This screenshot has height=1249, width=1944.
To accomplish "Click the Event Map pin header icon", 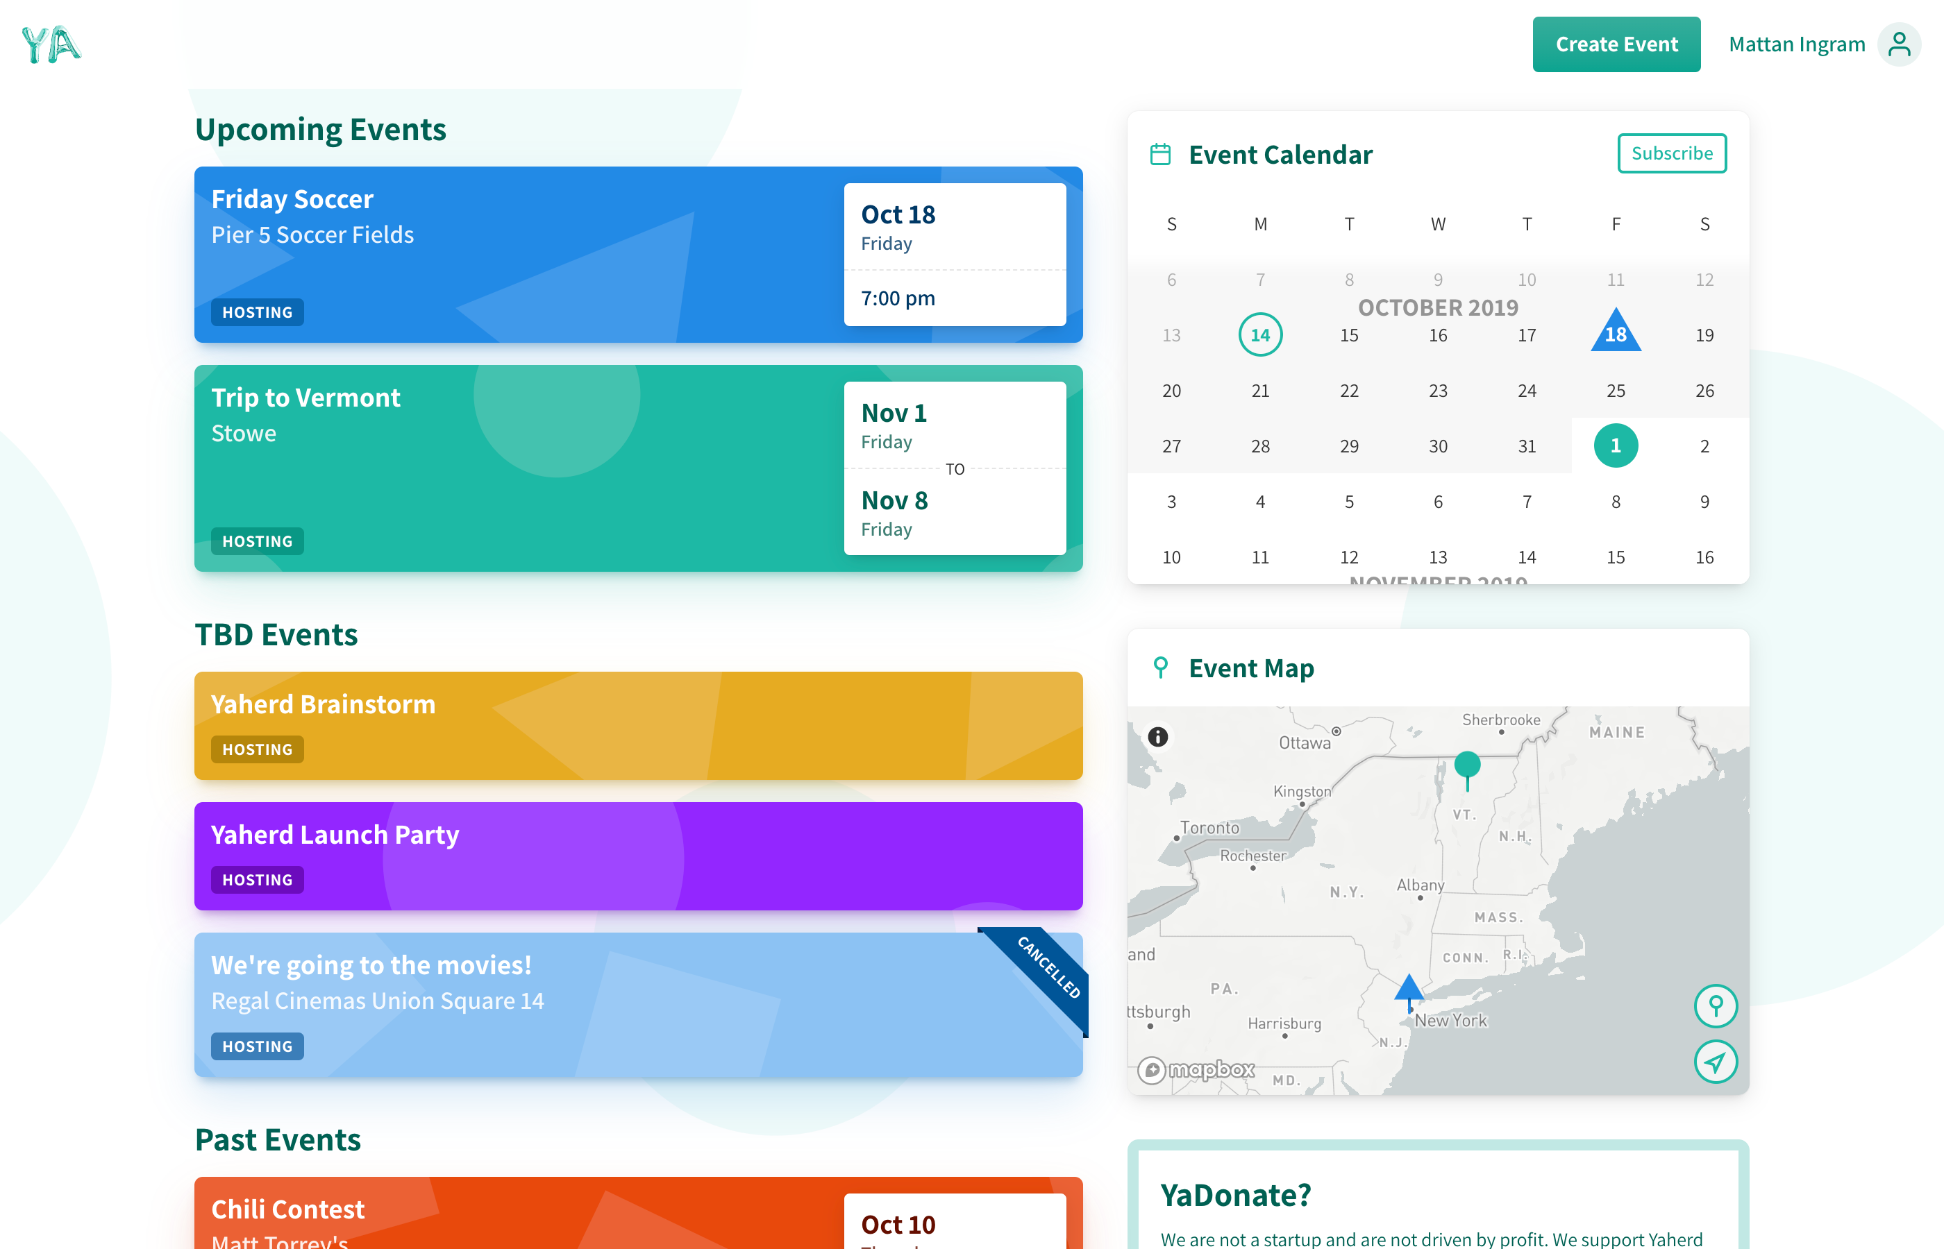I will click(1160, 668).
